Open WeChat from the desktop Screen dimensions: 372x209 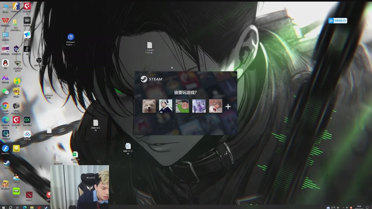(5, 93)
